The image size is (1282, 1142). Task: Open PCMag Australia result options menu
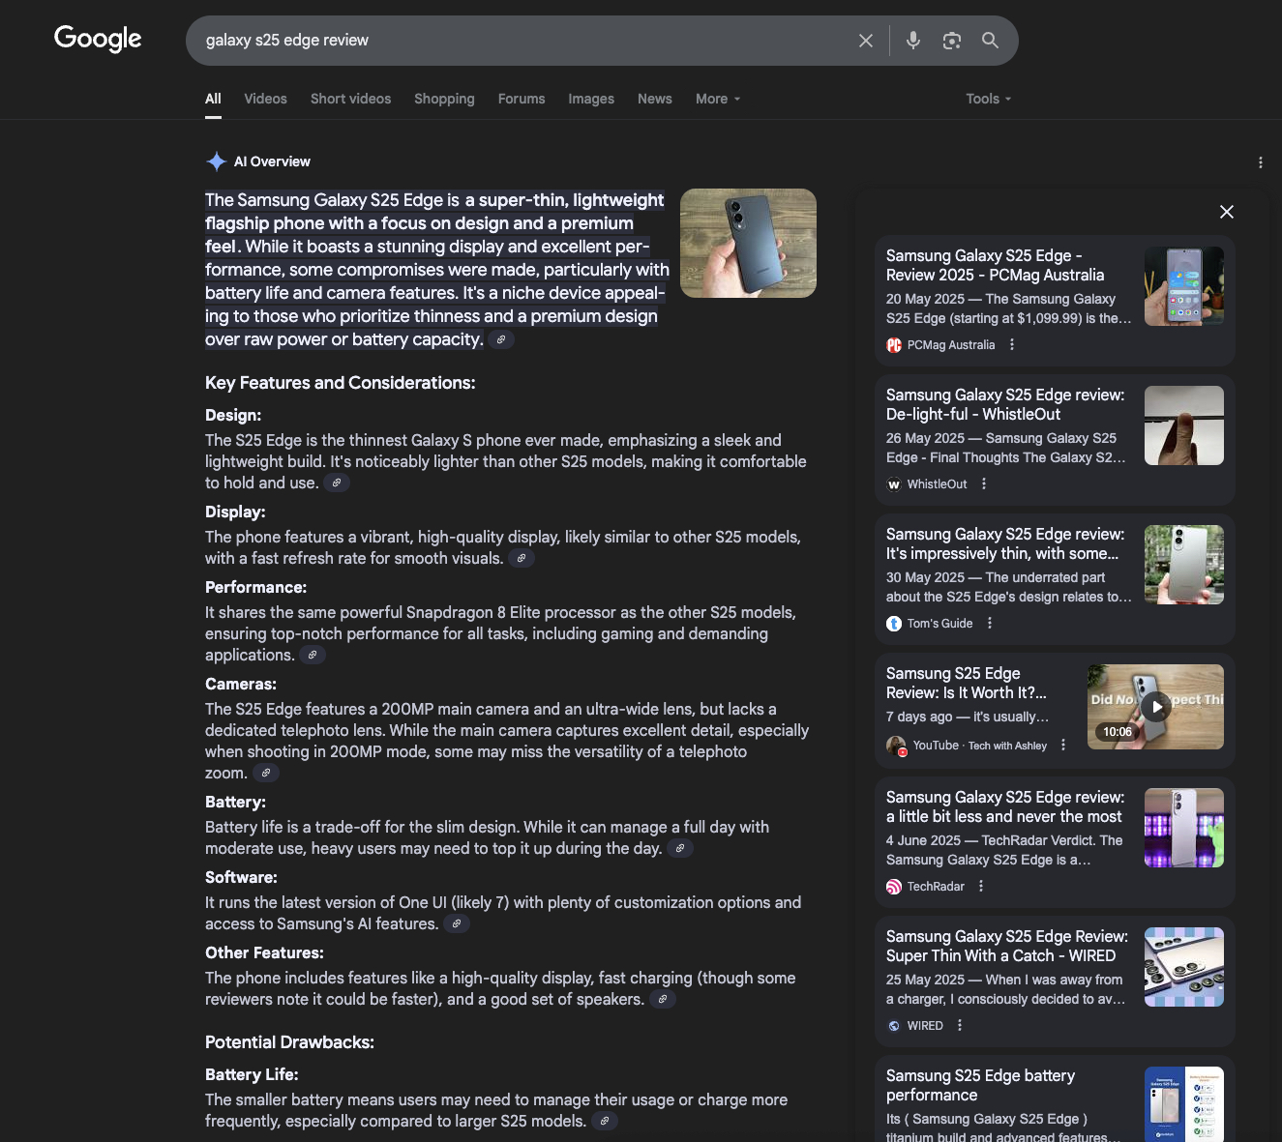coord(1012,345)
